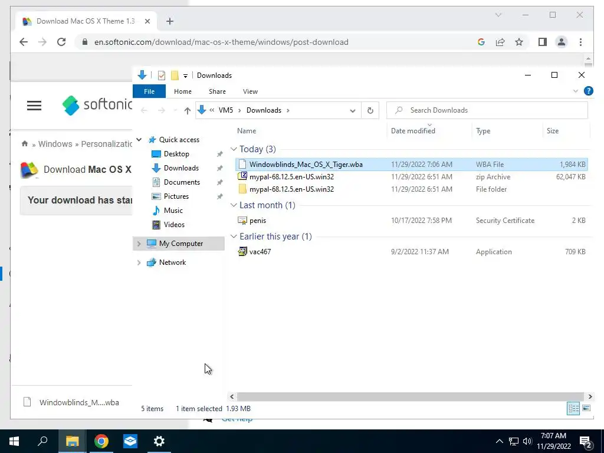The height and width of the screenshot is (453, 604).
Task: Click the Explorer help question mark icon
Action: [588, 91]
